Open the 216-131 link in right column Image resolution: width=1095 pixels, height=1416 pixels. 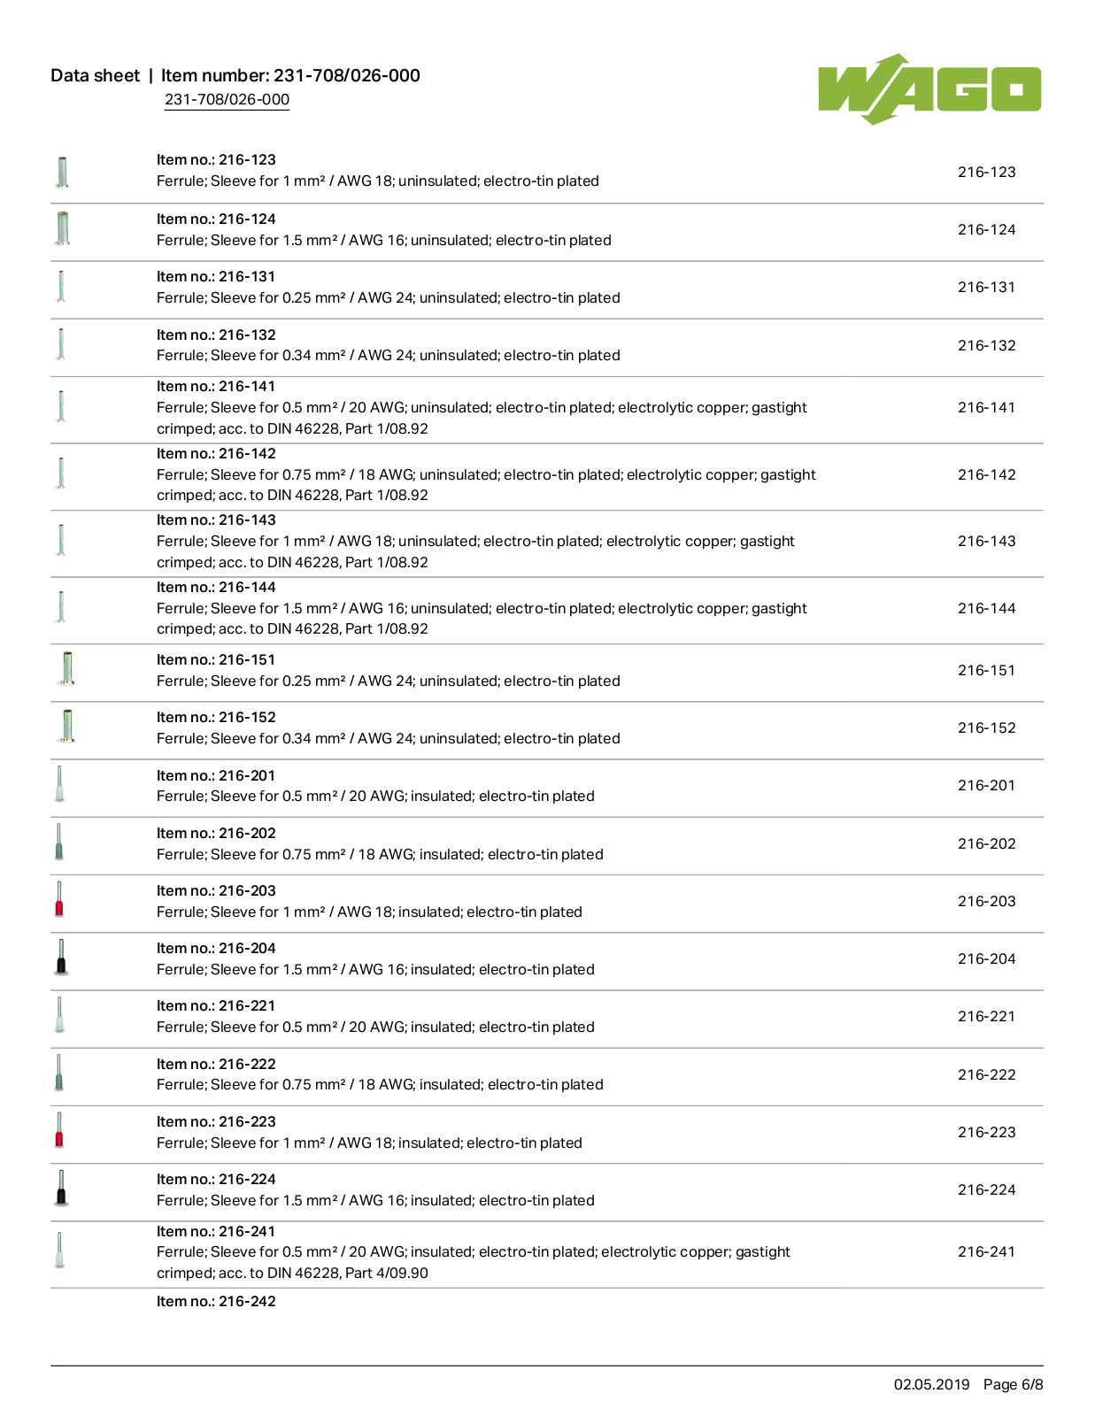986,287
